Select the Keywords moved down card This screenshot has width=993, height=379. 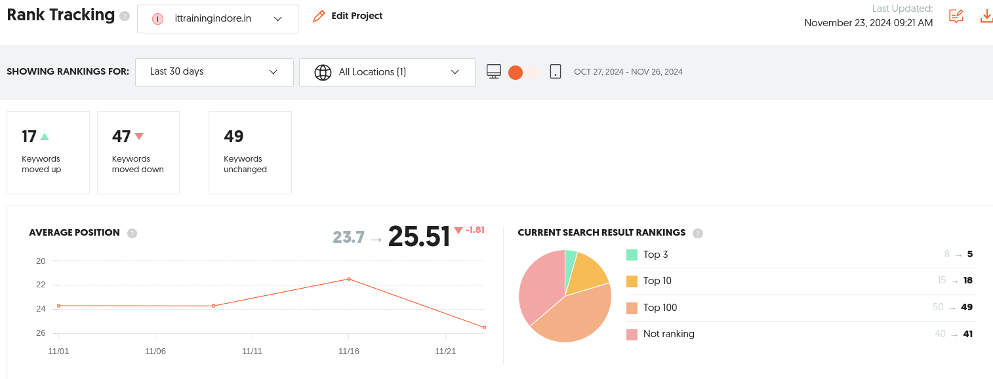click(138, 153)
